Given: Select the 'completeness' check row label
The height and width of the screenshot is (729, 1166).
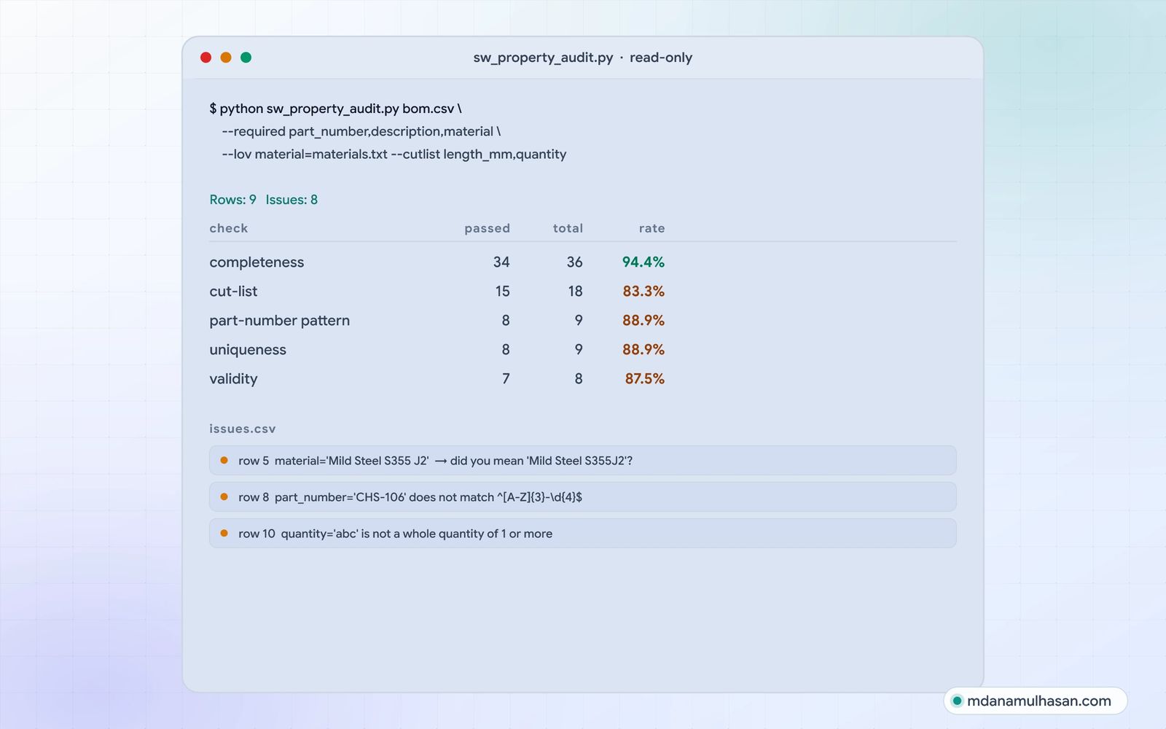Looking at the screenshot, I should (257, 262).
